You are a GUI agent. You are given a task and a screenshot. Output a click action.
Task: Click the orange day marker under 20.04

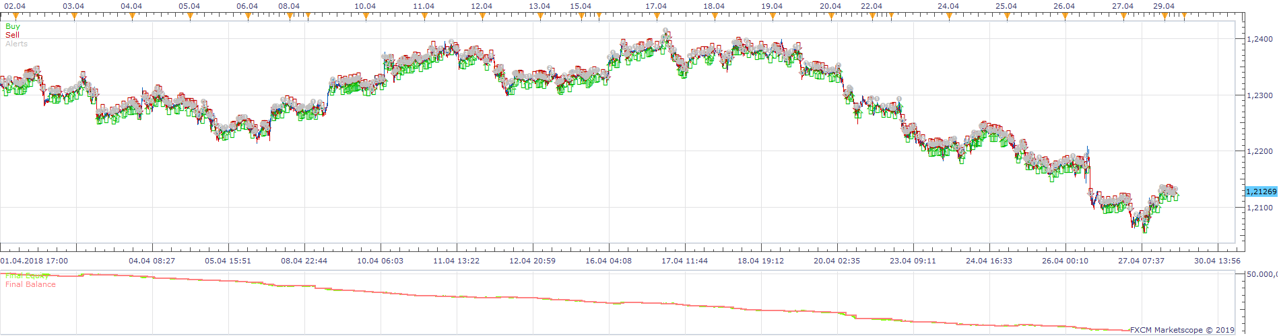[x=831, y=17]
